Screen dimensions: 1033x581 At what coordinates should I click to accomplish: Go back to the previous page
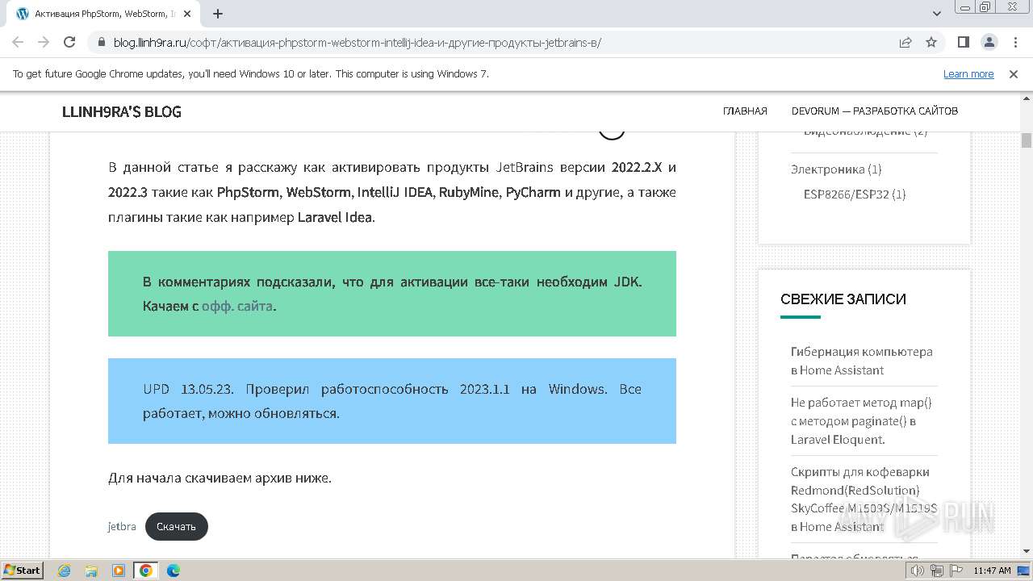pyautogui.click(x=18, y=42)
